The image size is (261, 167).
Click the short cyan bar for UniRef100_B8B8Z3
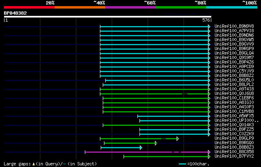pos(121,147)
